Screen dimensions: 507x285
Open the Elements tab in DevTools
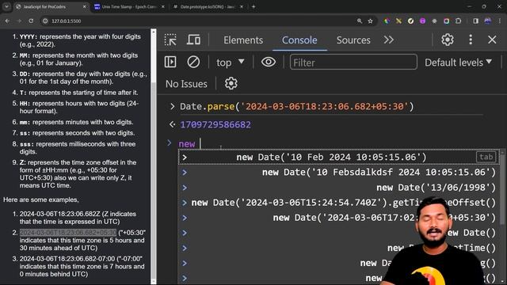pos(243,40)
